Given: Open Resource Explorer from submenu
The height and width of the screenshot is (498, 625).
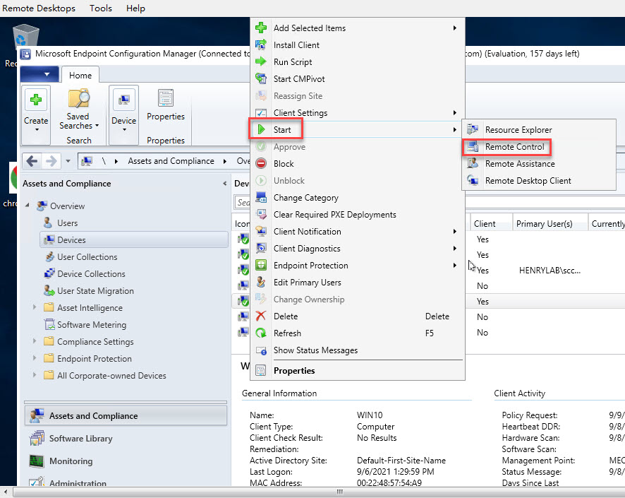Looking at the screenshot, I should (x=518, y=130).
